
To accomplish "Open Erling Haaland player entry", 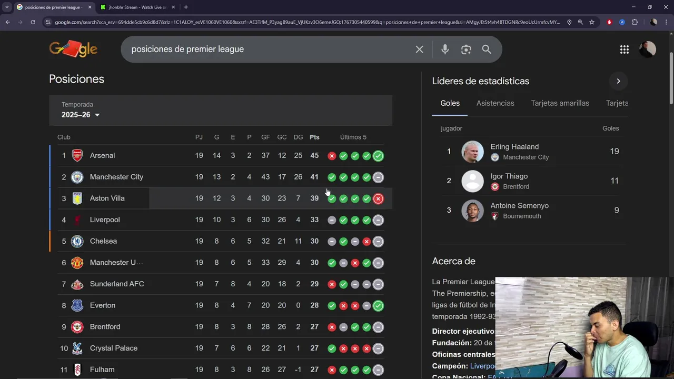I will click(530, 152).
